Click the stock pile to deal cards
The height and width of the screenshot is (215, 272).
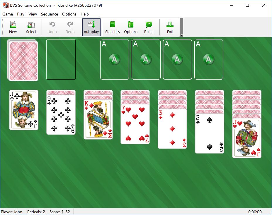23,59
